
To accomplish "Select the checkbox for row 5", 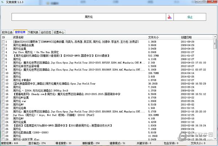I will coord(3,56).
